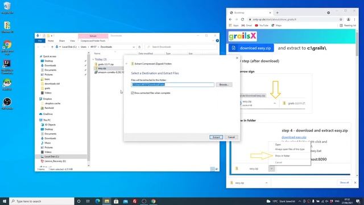Screen dimensions: 364x205
Task: Open the Windows Start menu
Action: (x=5, y=201)
